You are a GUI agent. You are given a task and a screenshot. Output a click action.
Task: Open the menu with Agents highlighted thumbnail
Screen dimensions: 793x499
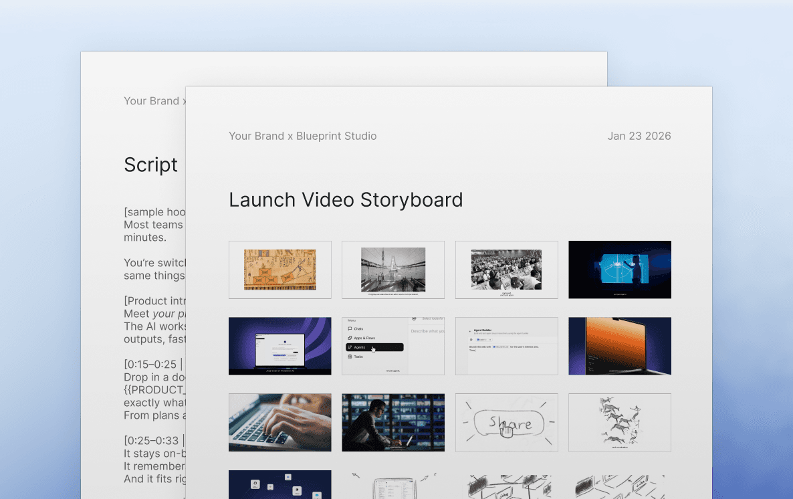click(x=393, y=346)
